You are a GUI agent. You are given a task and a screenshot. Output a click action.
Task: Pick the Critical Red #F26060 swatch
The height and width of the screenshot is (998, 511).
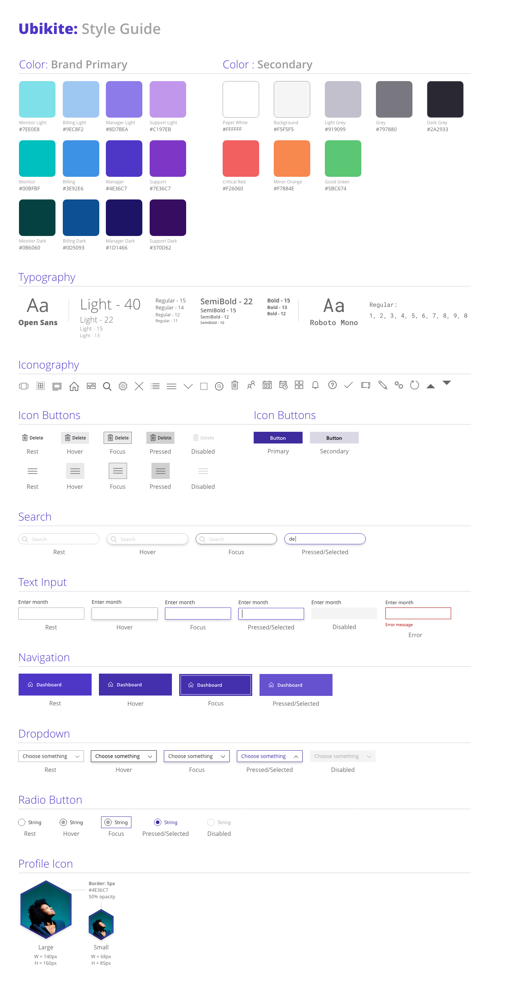(241, 159)
